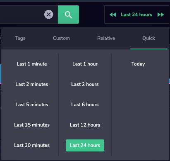This screenshot has width=170, height=161.
Task: Select the highlighted Last 24 hours option
Action: click(x=85, y=145)
